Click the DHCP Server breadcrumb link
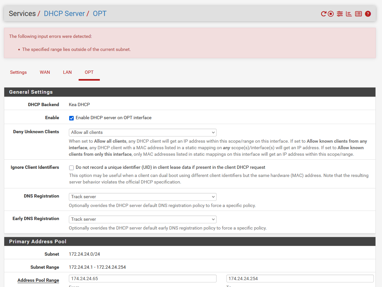This screenshot has width=382, height=287. coord(64,14)
